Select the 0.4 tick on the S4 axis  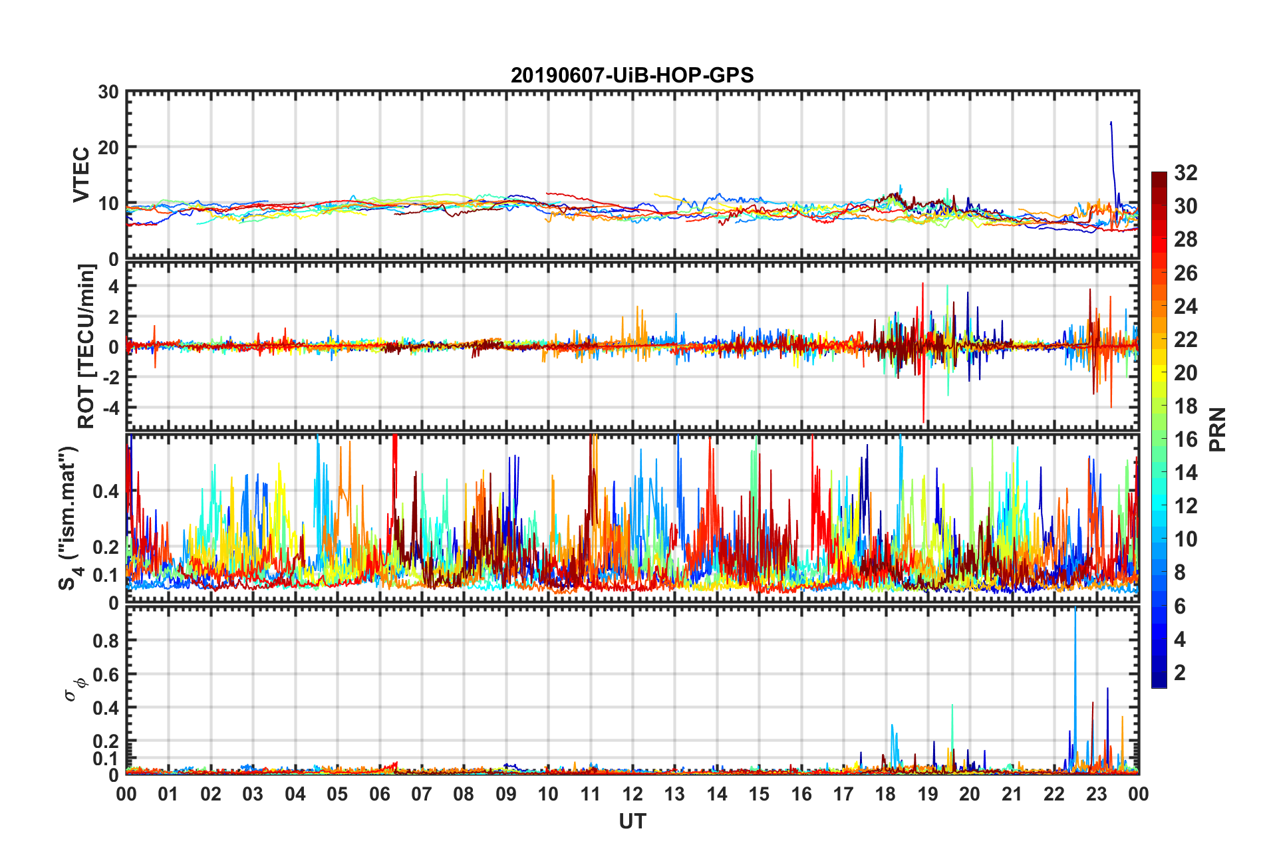106,492
